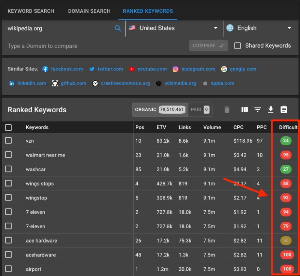Open the creativecommons.org link
The width and height of the screenshot is (300, 276).
tap(125, 83)
